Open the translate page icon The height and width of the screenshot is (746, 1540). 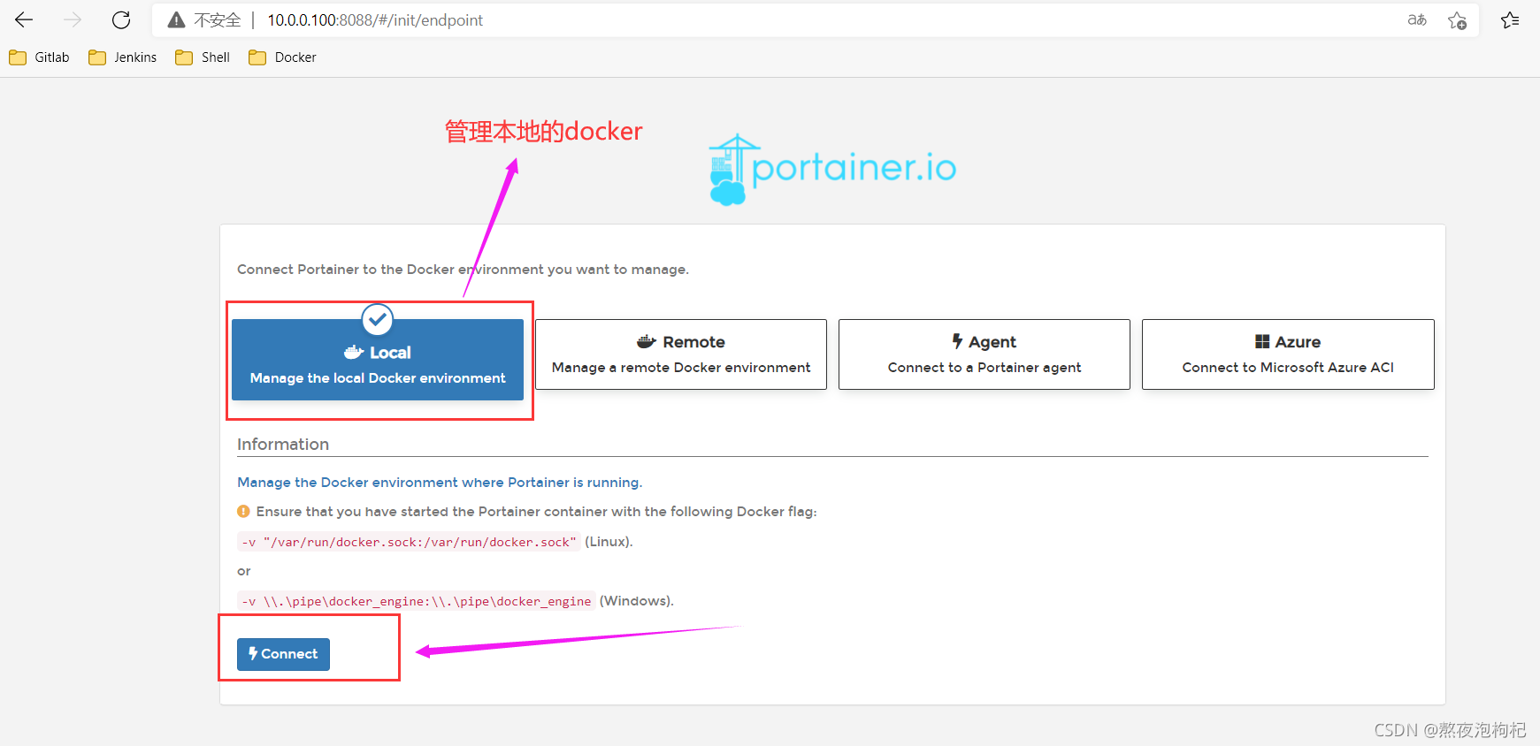coord(1417,19)
